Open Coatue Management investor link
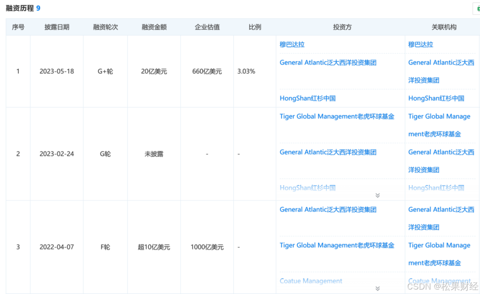 point(311,281)
